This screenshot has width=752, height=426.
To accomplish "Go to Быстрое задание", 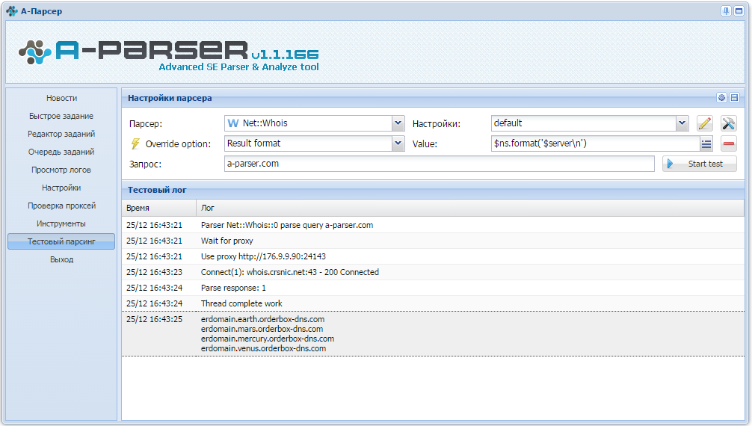I will (x=61, y=116).
